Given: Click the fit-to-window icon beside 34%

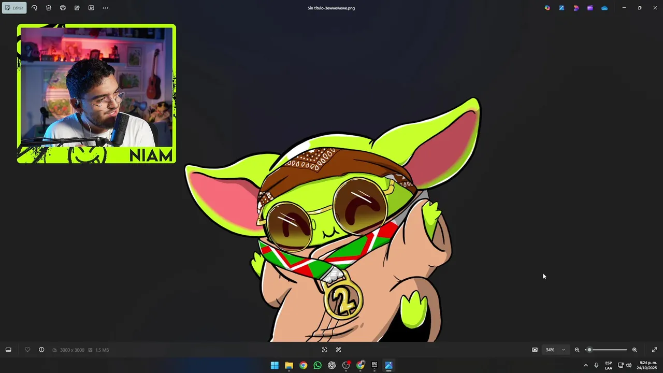Looking at the screenshot, I should [x=535, y=350].
